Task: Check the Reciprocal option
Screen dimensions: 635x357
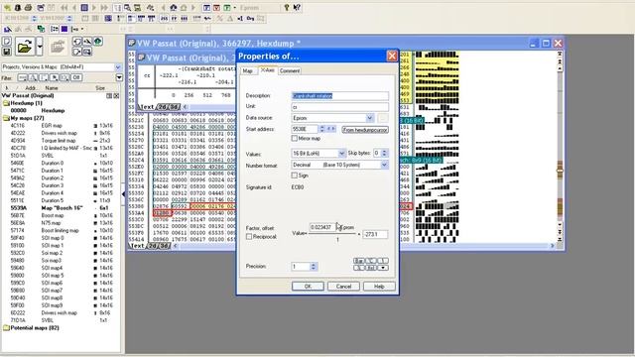Action: (249, 236)
